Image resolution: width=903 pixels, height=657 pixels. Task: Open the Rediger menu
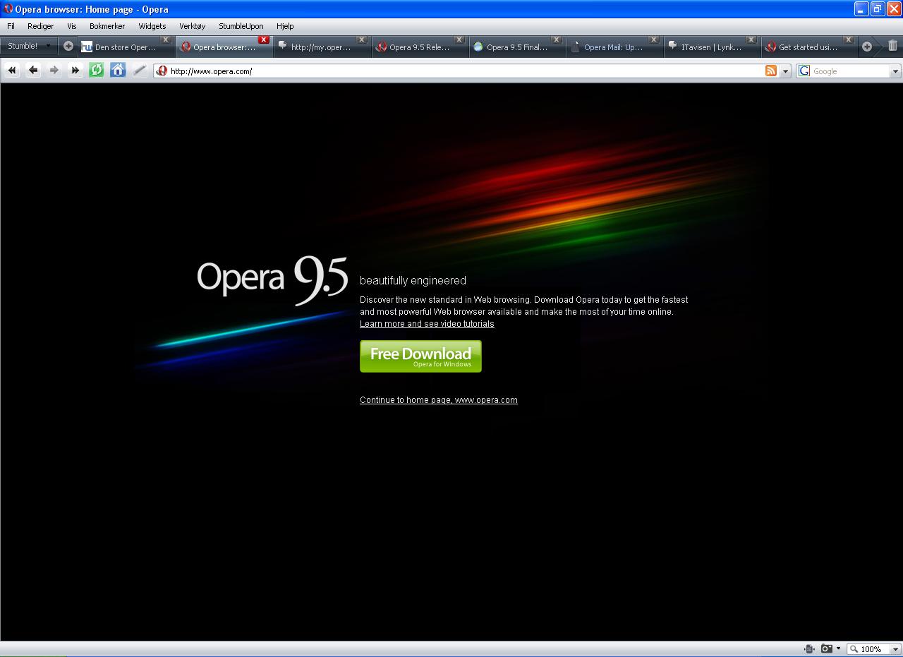click(40, 26)
